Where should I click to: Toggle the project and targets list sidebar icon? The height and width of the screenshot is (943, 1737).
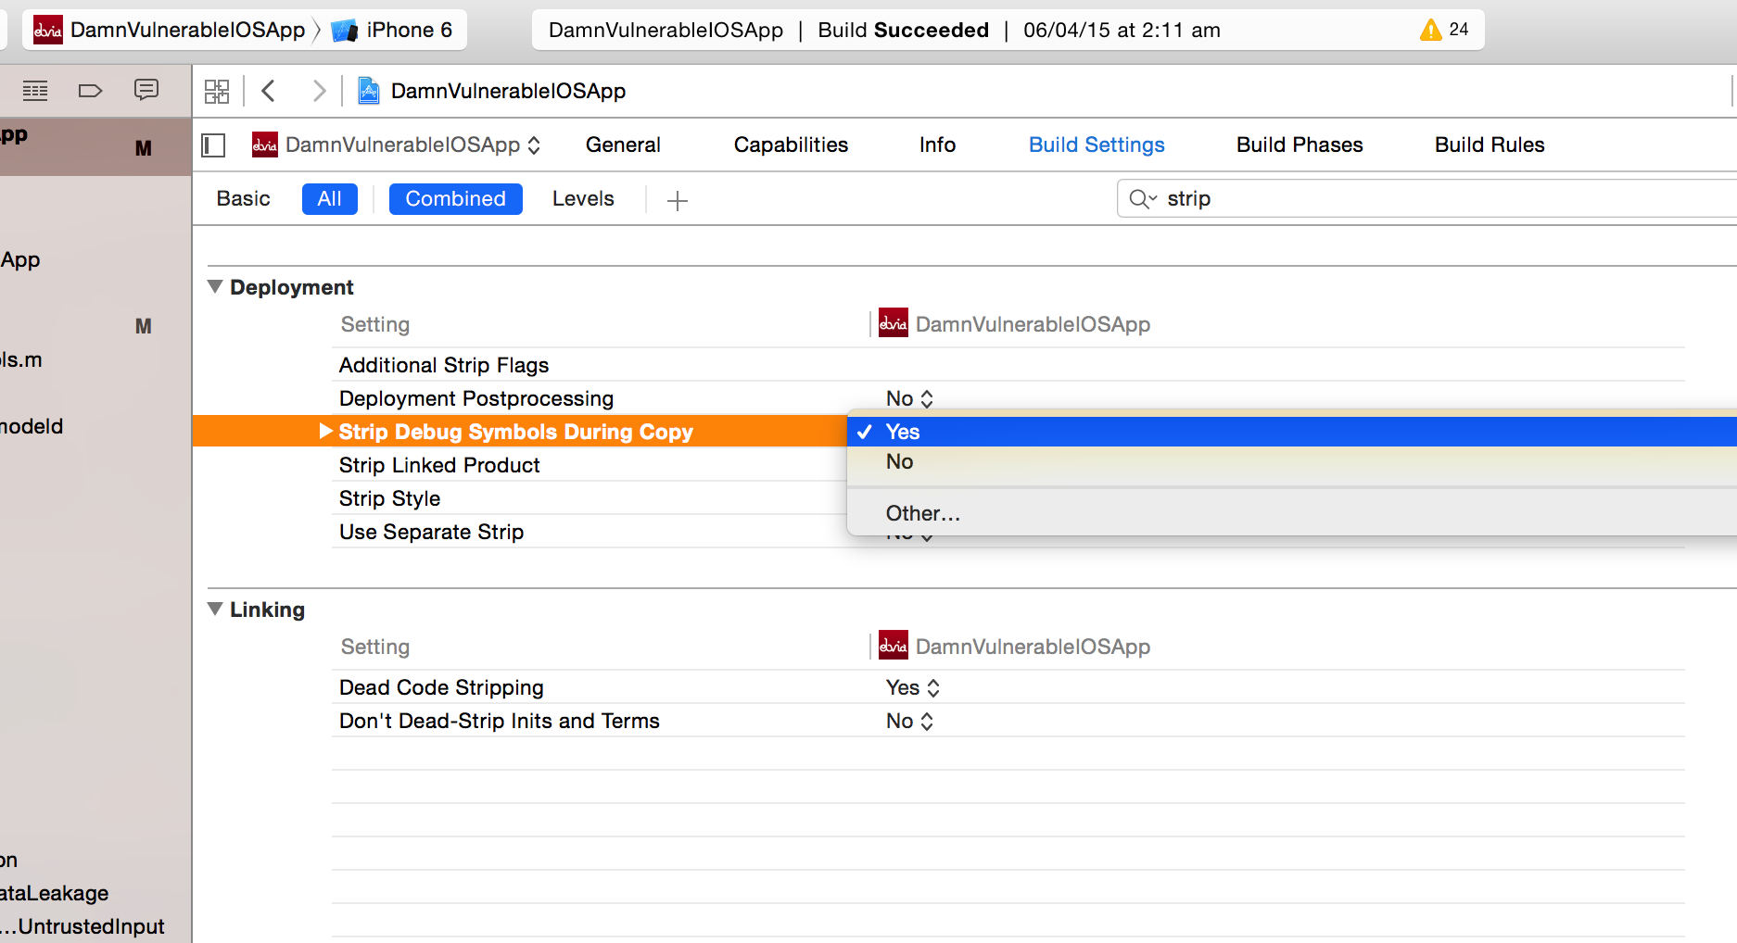[214, 145]
